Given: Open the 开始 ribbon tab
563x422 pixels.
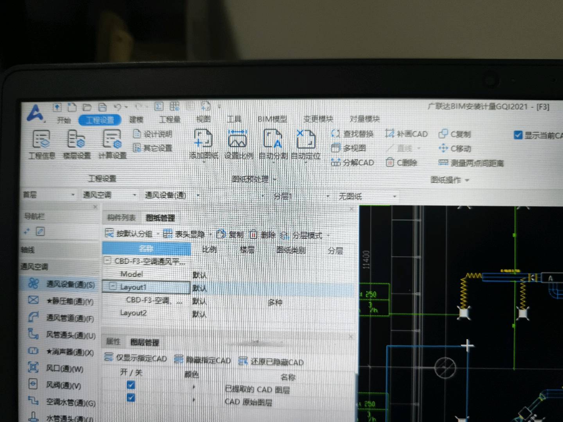Looking at the screenshot, I should pos(64,120).
